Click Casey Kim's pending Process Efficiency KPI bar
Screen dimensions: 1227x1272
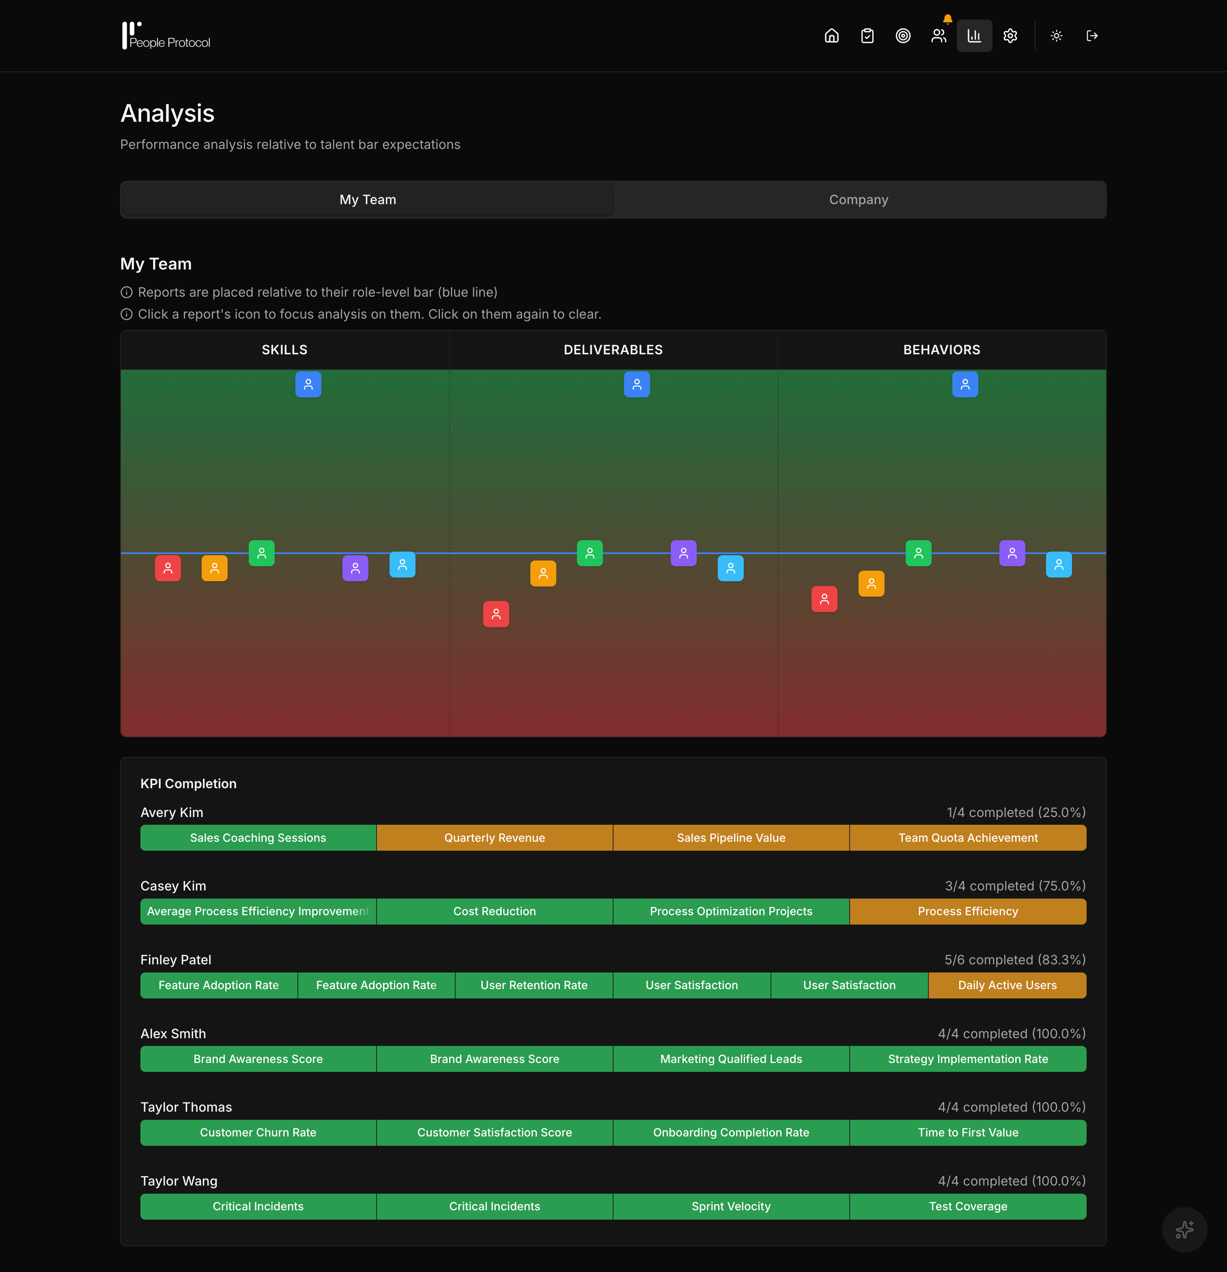coord(967,911)
